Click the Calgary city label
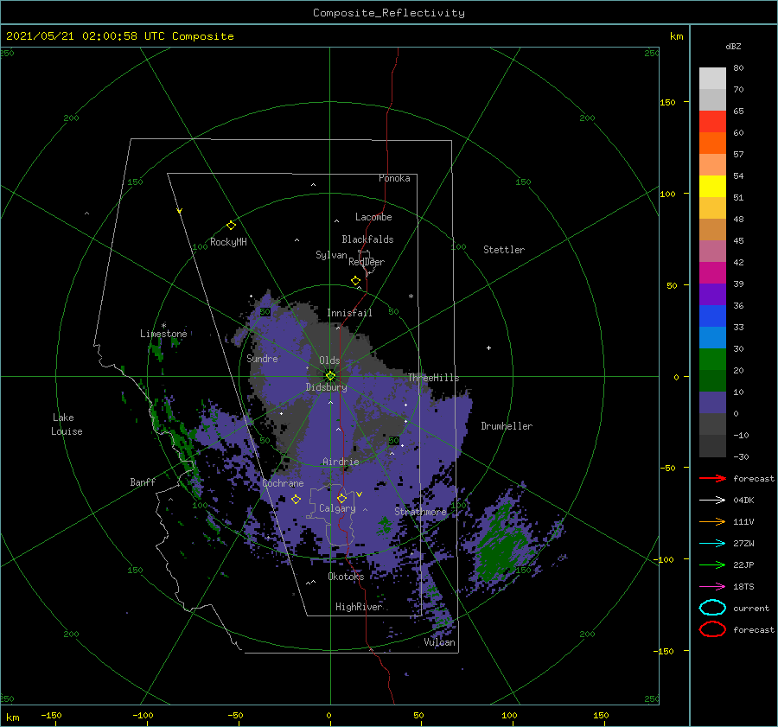The image size is (778, 727). (337, 508)
